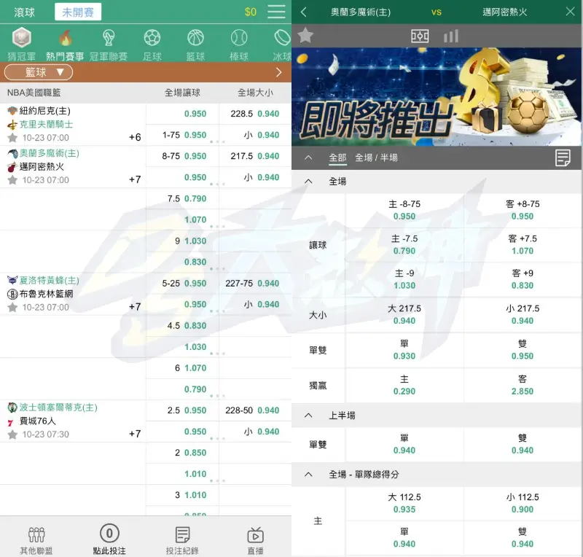Click the right arrow on orange bar
583x557 pixels.
click(279, 72)
